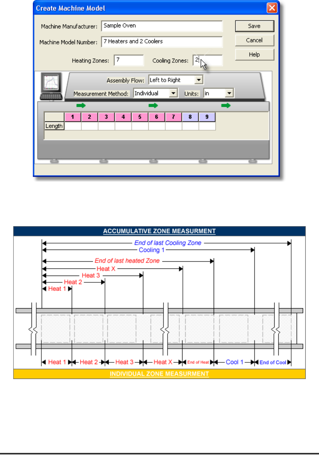
Task: Open the Units dropdown
Action: (x=229, y=93)
